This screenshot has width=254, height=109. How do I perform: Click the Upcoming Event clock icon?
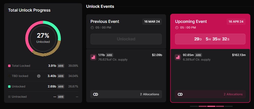pos(177,27)
